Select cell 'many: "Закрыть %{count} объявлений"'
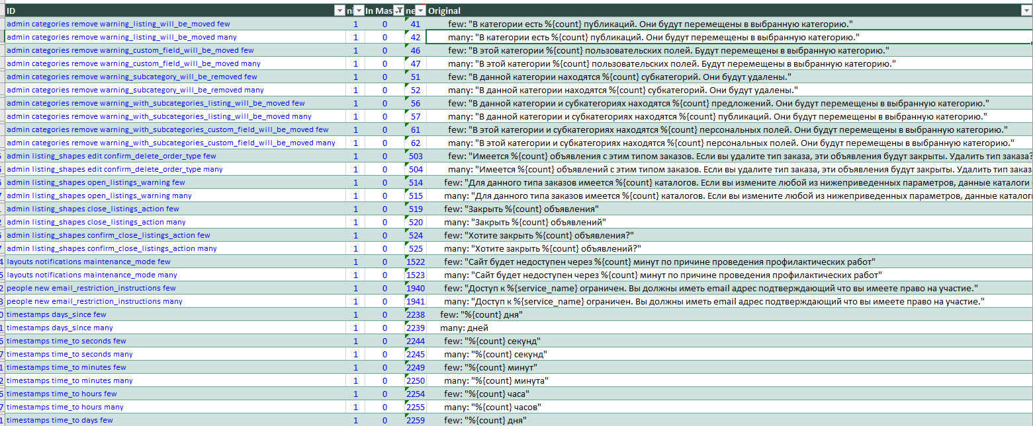 click(729, 222)
